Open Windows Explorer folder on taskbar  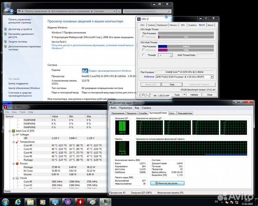(30, 202)
